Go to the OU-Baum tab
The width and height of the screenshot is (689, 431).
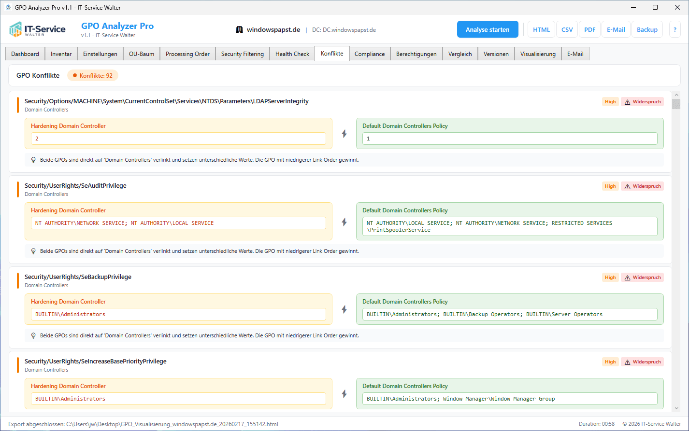pyautogui.click(x=141, y=54)
